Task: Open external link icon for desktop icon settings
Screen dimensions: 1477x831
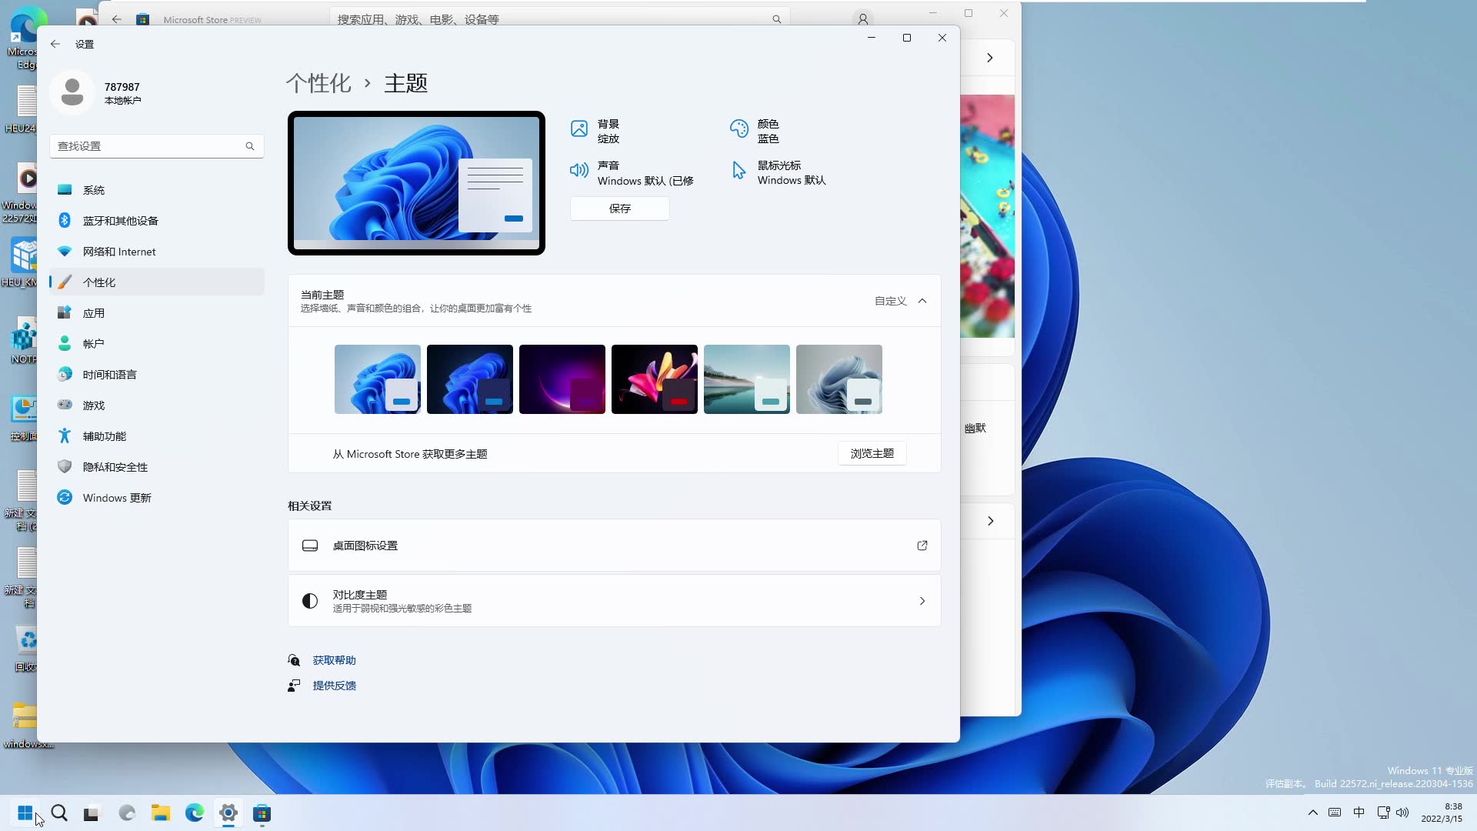Action: (922, 546)
